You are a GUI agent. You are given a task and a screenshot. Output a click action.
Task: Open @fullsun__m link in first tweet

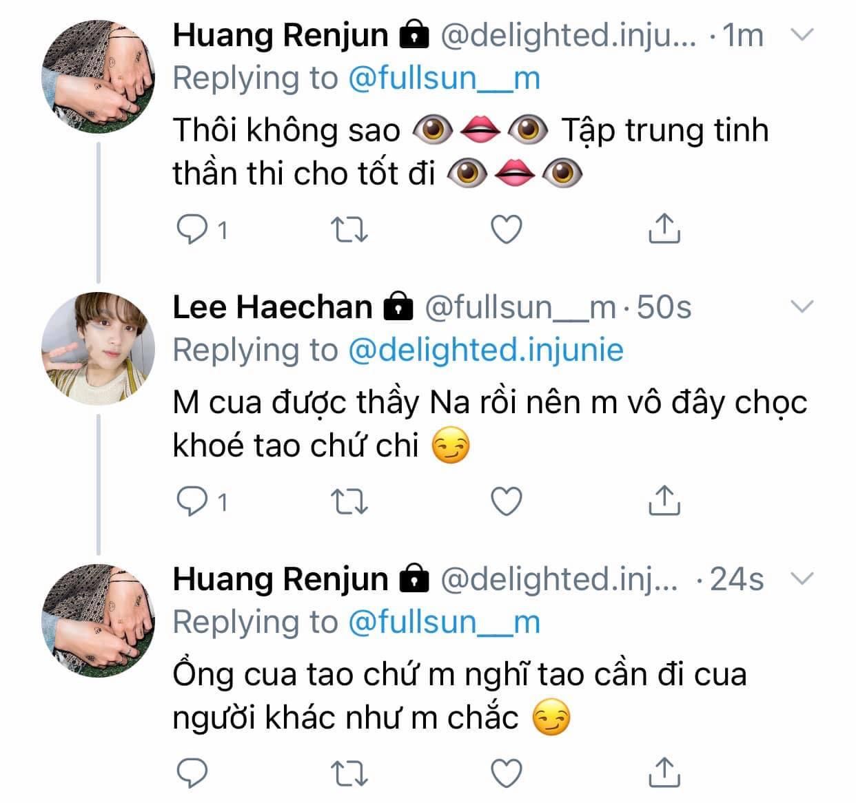point(444,78)
